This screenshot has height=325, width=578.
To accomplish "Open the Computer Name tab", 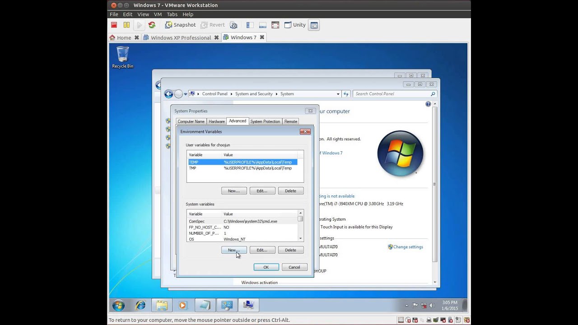I will pyautogui.click(x=191, y=121).
